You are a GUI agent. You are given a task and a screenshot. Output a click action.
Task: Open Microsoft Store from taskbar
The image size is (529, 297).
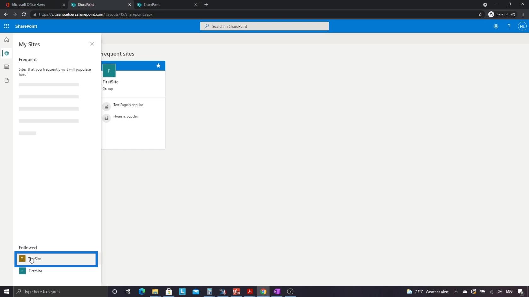coord(169,292)
